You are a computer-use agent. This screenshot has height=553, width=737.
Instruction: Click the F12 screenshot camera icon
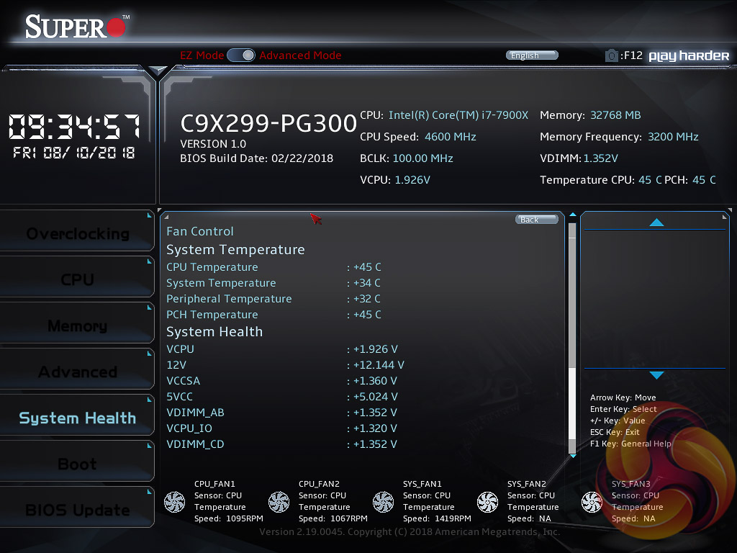pyautogui.click(x=611, y=55)
